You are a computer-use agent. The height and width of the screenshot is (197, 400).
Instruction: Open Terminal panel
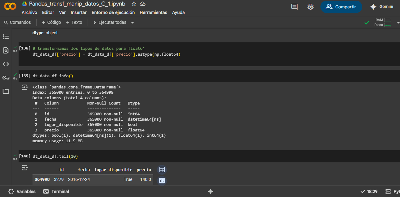coord(56,191)
